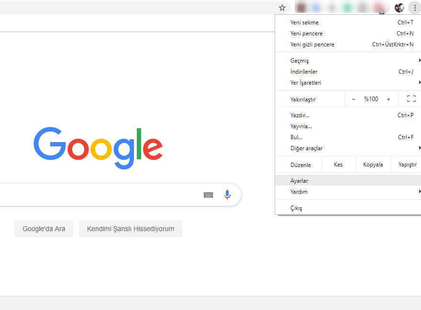Click the Google logo
Screen dimensions: 421x310
98,148
